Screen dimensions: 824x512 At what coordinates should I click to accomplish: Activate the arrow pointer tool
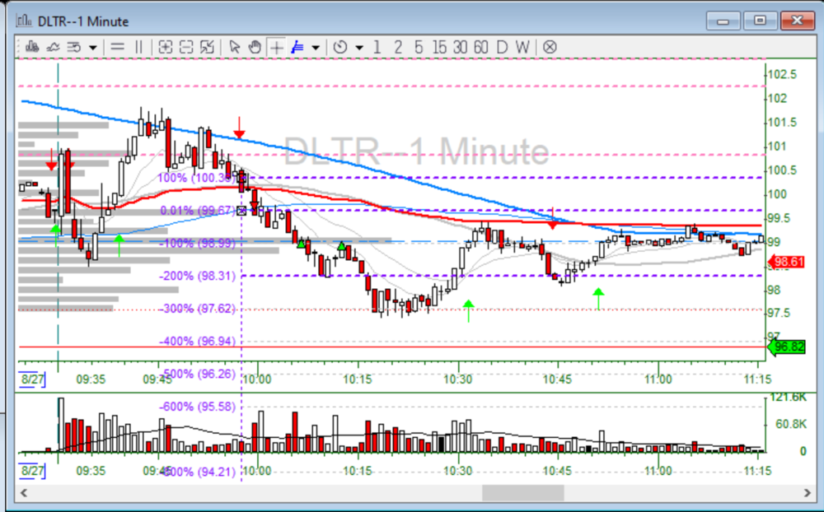(x=235, y=47)
